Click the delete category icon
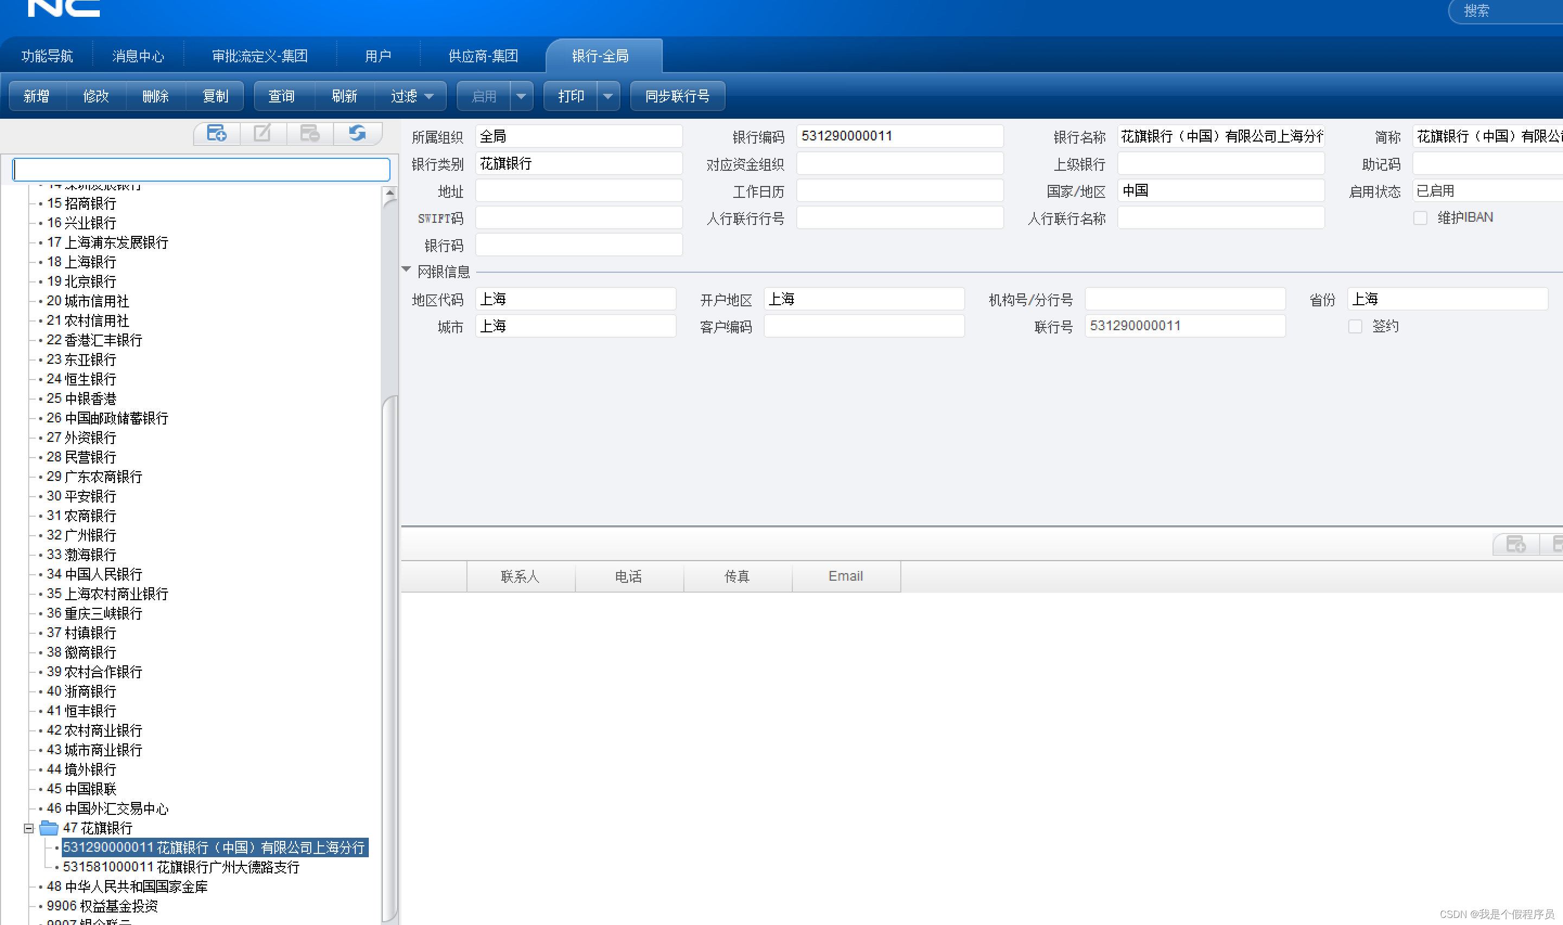Image resolution: width=1563 pixels, height=925 pixels. (x=309, y=133)
